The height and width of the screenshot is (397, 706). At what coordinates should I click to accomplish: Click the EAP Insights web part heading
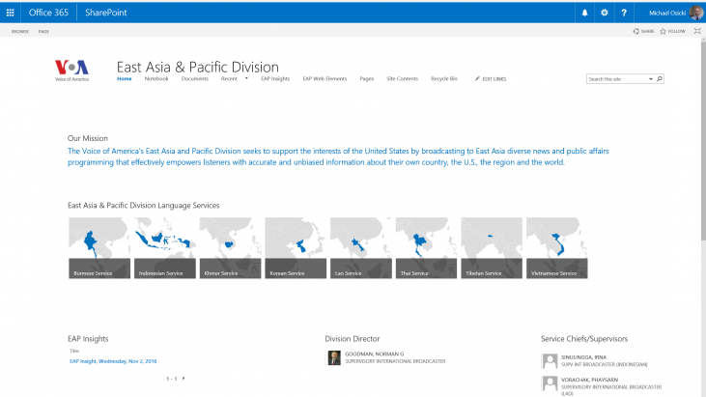click(88, 339)
